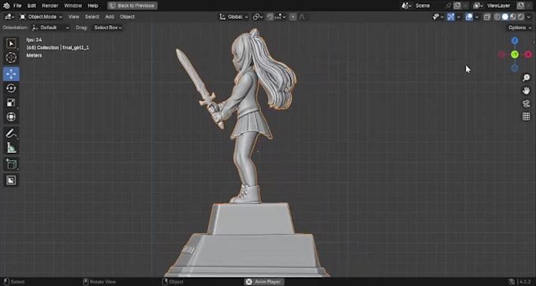The image size is (536, 286).
Task: Click the Back to Previous button
Action: tap(132, 6)
